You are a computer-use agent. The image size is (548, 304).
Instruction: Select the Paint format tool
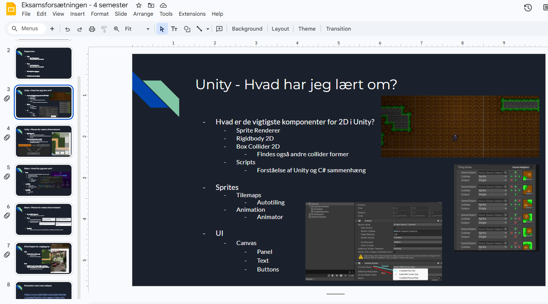[104, 29]
